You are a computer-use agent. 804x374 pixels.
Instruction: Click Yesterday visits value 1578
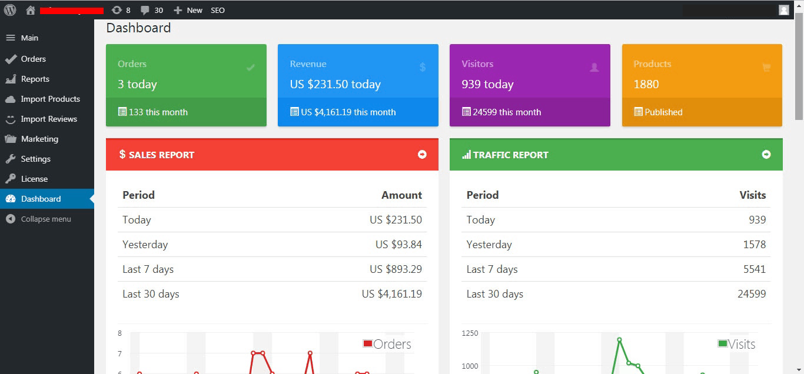[x=755, y=244]
